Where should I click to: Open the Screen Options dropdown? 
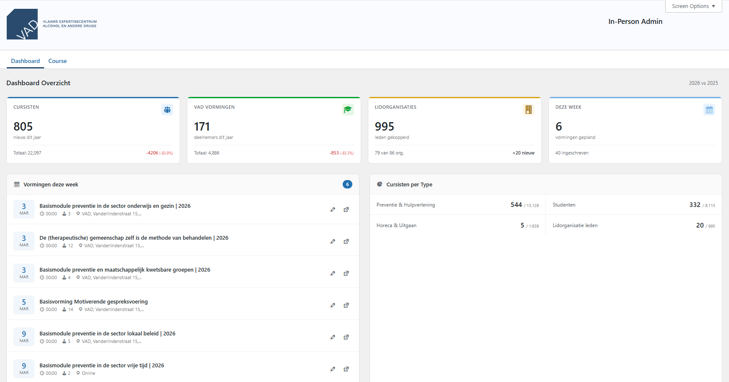point(693,6)
